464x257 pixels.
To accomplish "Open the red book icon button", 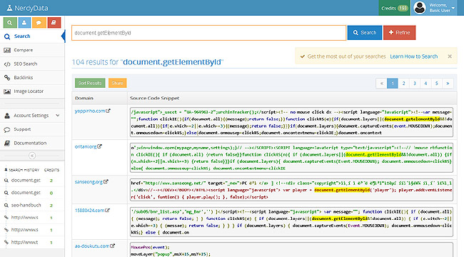I will [x=54, y=23].
